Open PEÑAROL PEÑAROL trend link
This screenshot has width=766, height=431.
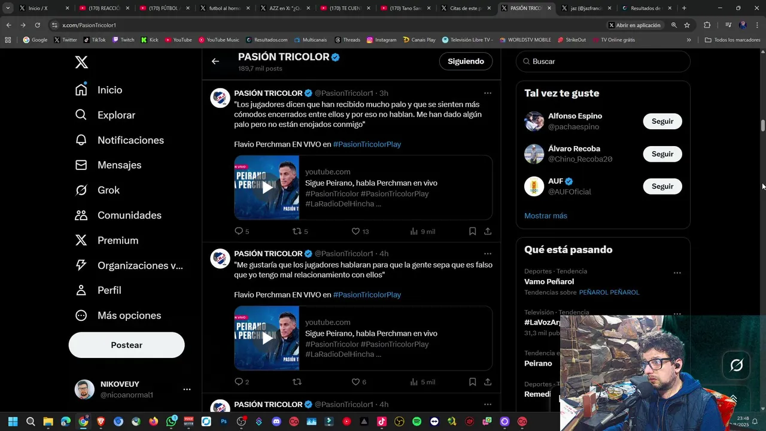click(x=609, y=292)
